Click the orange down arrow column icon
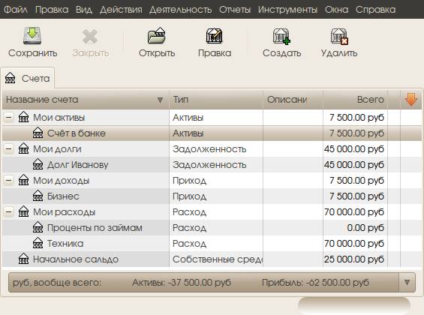 [x=411, y=100]
